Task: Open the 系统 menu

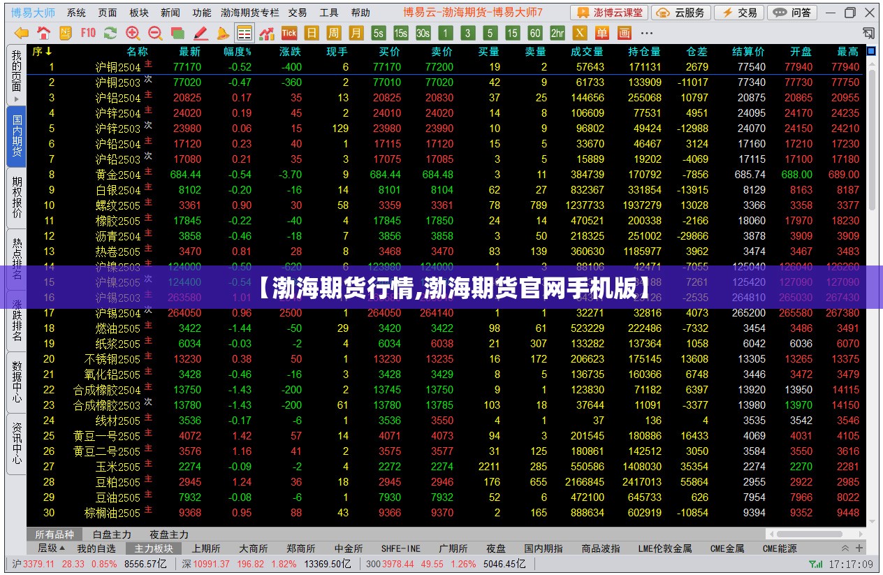Action: pos(76,13)
